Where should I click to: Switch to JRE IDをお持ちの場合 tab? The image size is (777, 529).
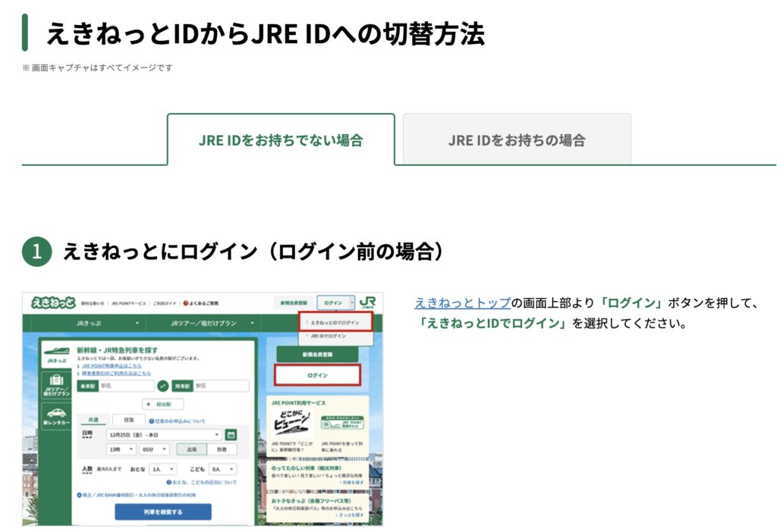(x=517, y=140)
